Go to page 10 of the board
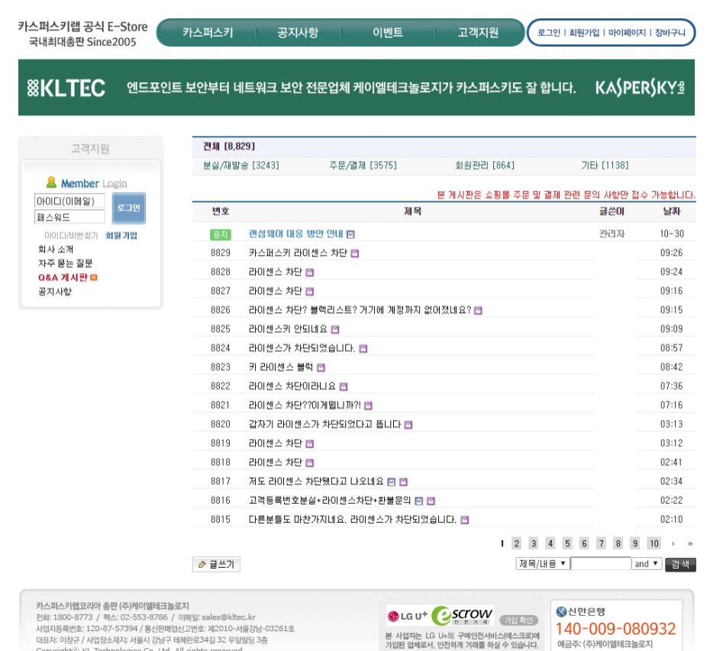 (654, 543)
